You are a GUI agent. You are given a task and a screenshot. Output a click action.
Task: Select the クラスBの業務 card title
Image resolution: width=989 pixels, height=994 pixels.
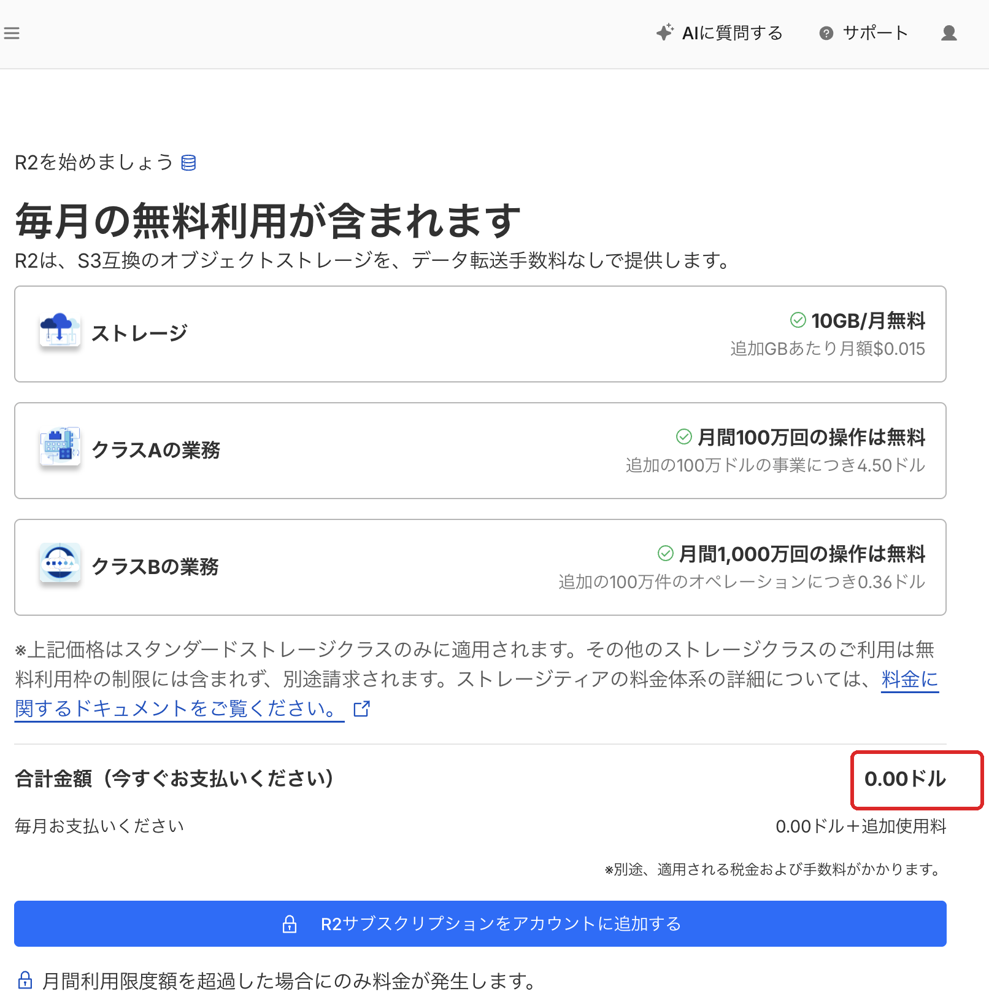point(155,567)
